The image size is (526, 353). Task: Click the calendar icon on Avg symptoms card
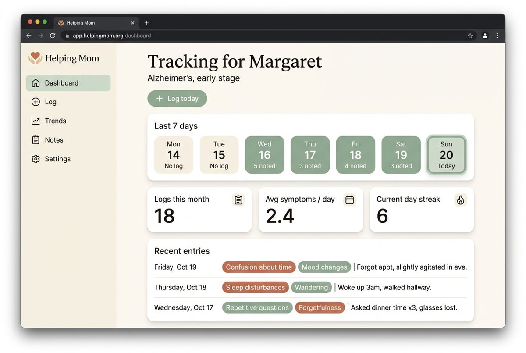pyautogui.click(x=349, y=200)
